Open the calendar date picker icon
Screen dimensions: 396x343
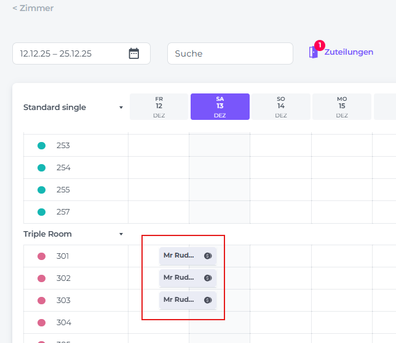pos(134,53)
